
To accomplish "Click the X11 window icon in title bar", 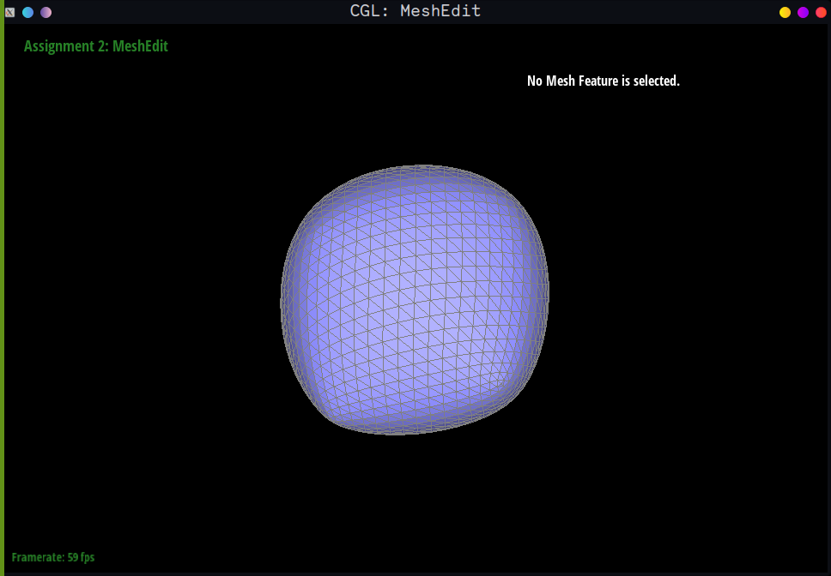I will 10,12.
